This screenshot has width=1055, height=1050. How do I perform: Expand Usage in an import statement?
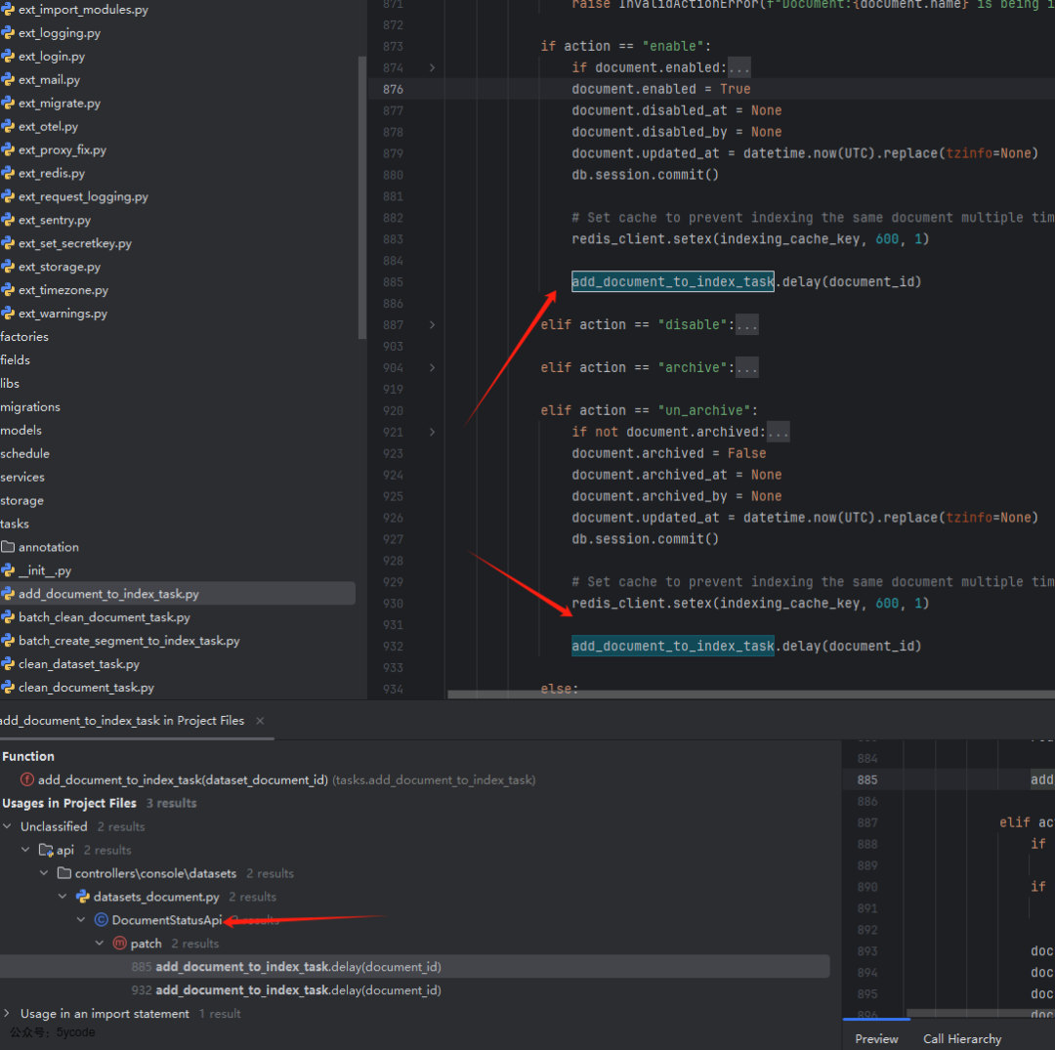point(8,1013)
